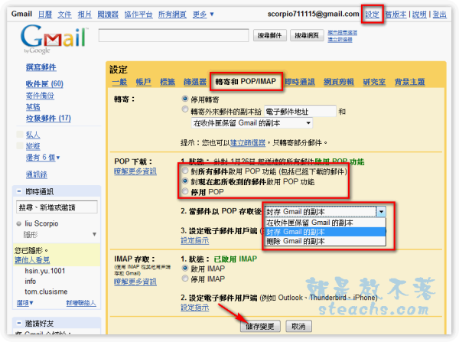Click the 登出 link
459x342 pixels.
[x=439, y=14]
